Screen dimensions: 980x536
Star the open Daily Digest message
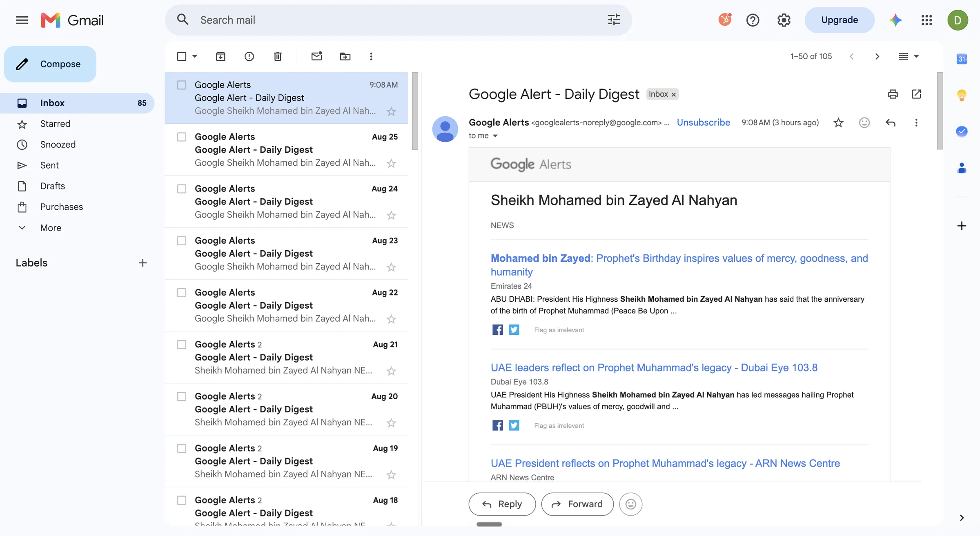click(x=838, y=122)
